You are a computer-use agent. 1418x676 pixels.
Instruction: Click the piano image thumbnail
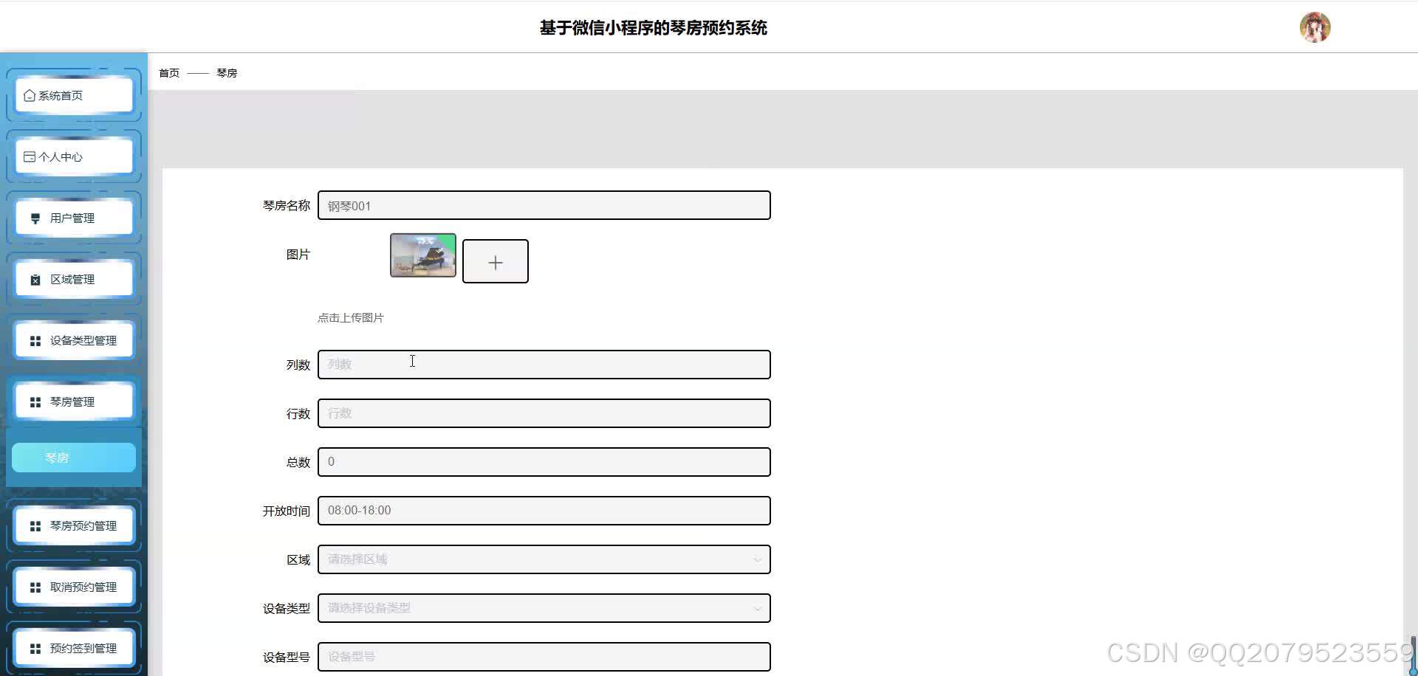click(422, 255)
